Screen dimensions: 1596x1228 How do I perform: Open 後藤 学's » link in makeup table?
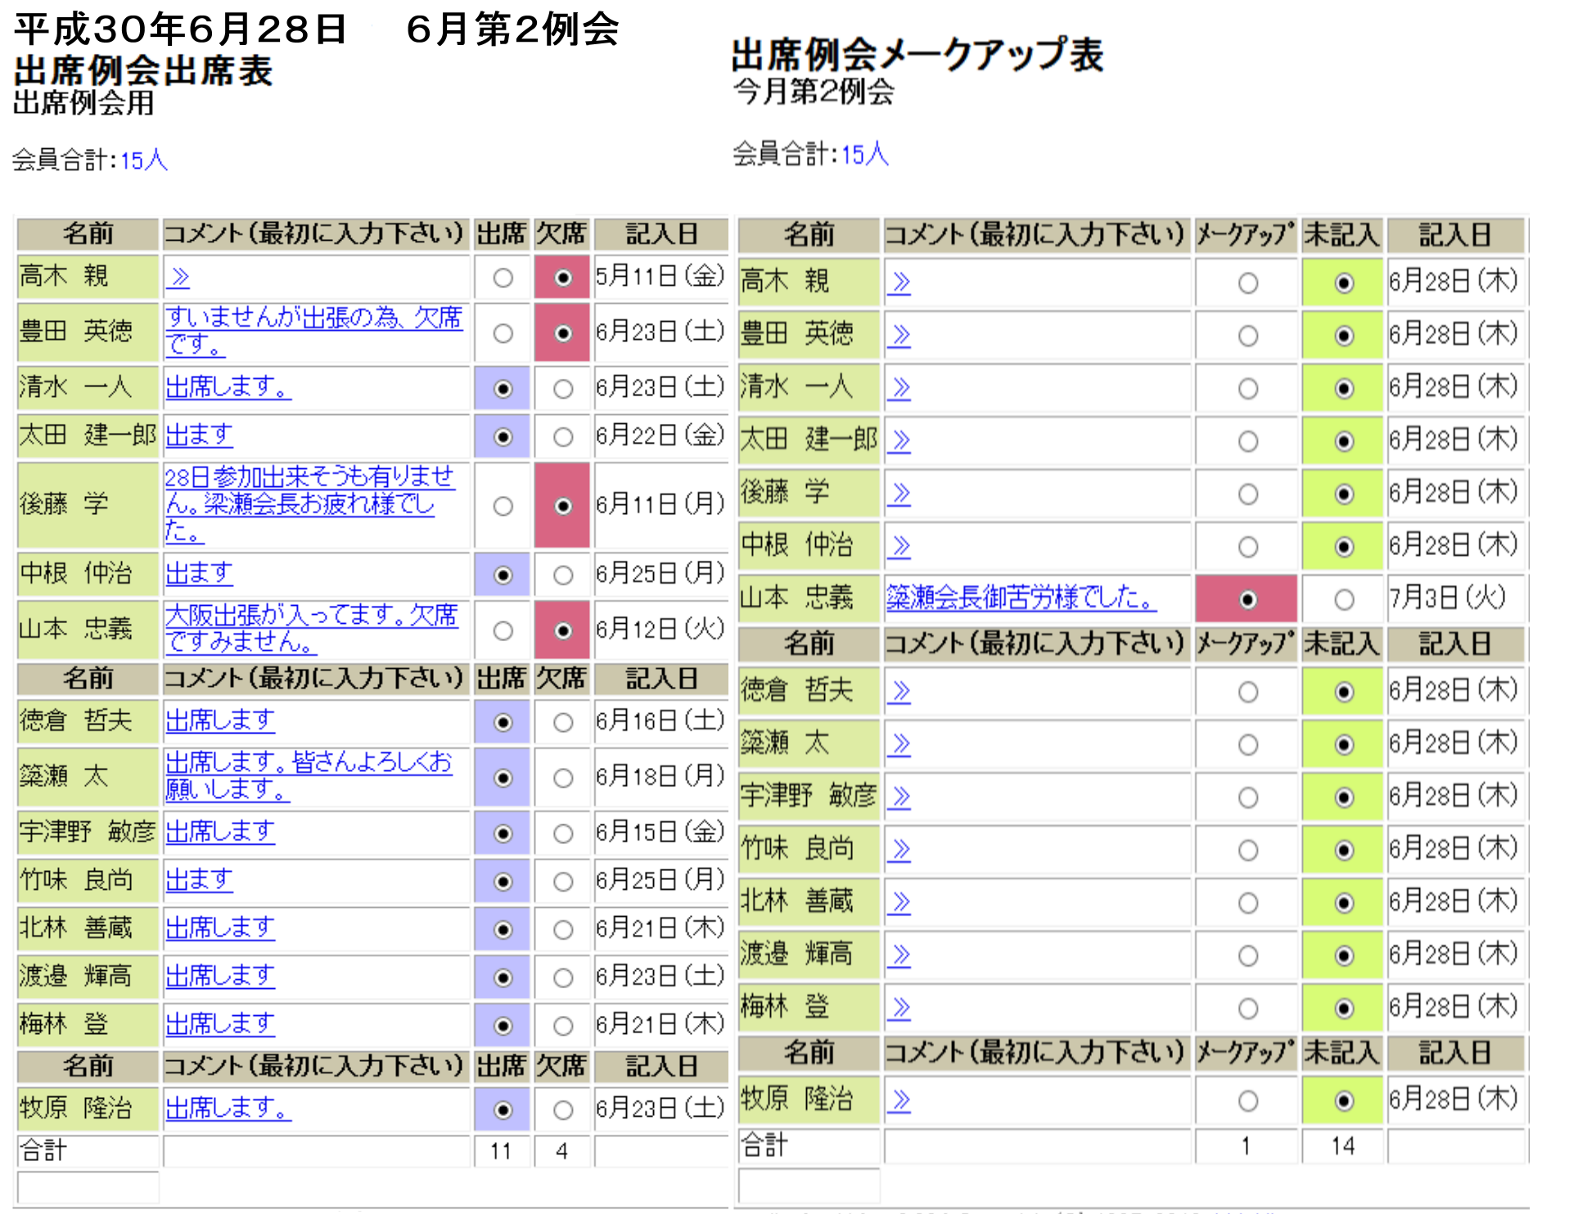click(899, 494)
